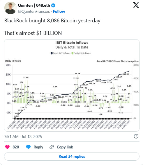Click the Reply text label

click(x=38, y=147)
